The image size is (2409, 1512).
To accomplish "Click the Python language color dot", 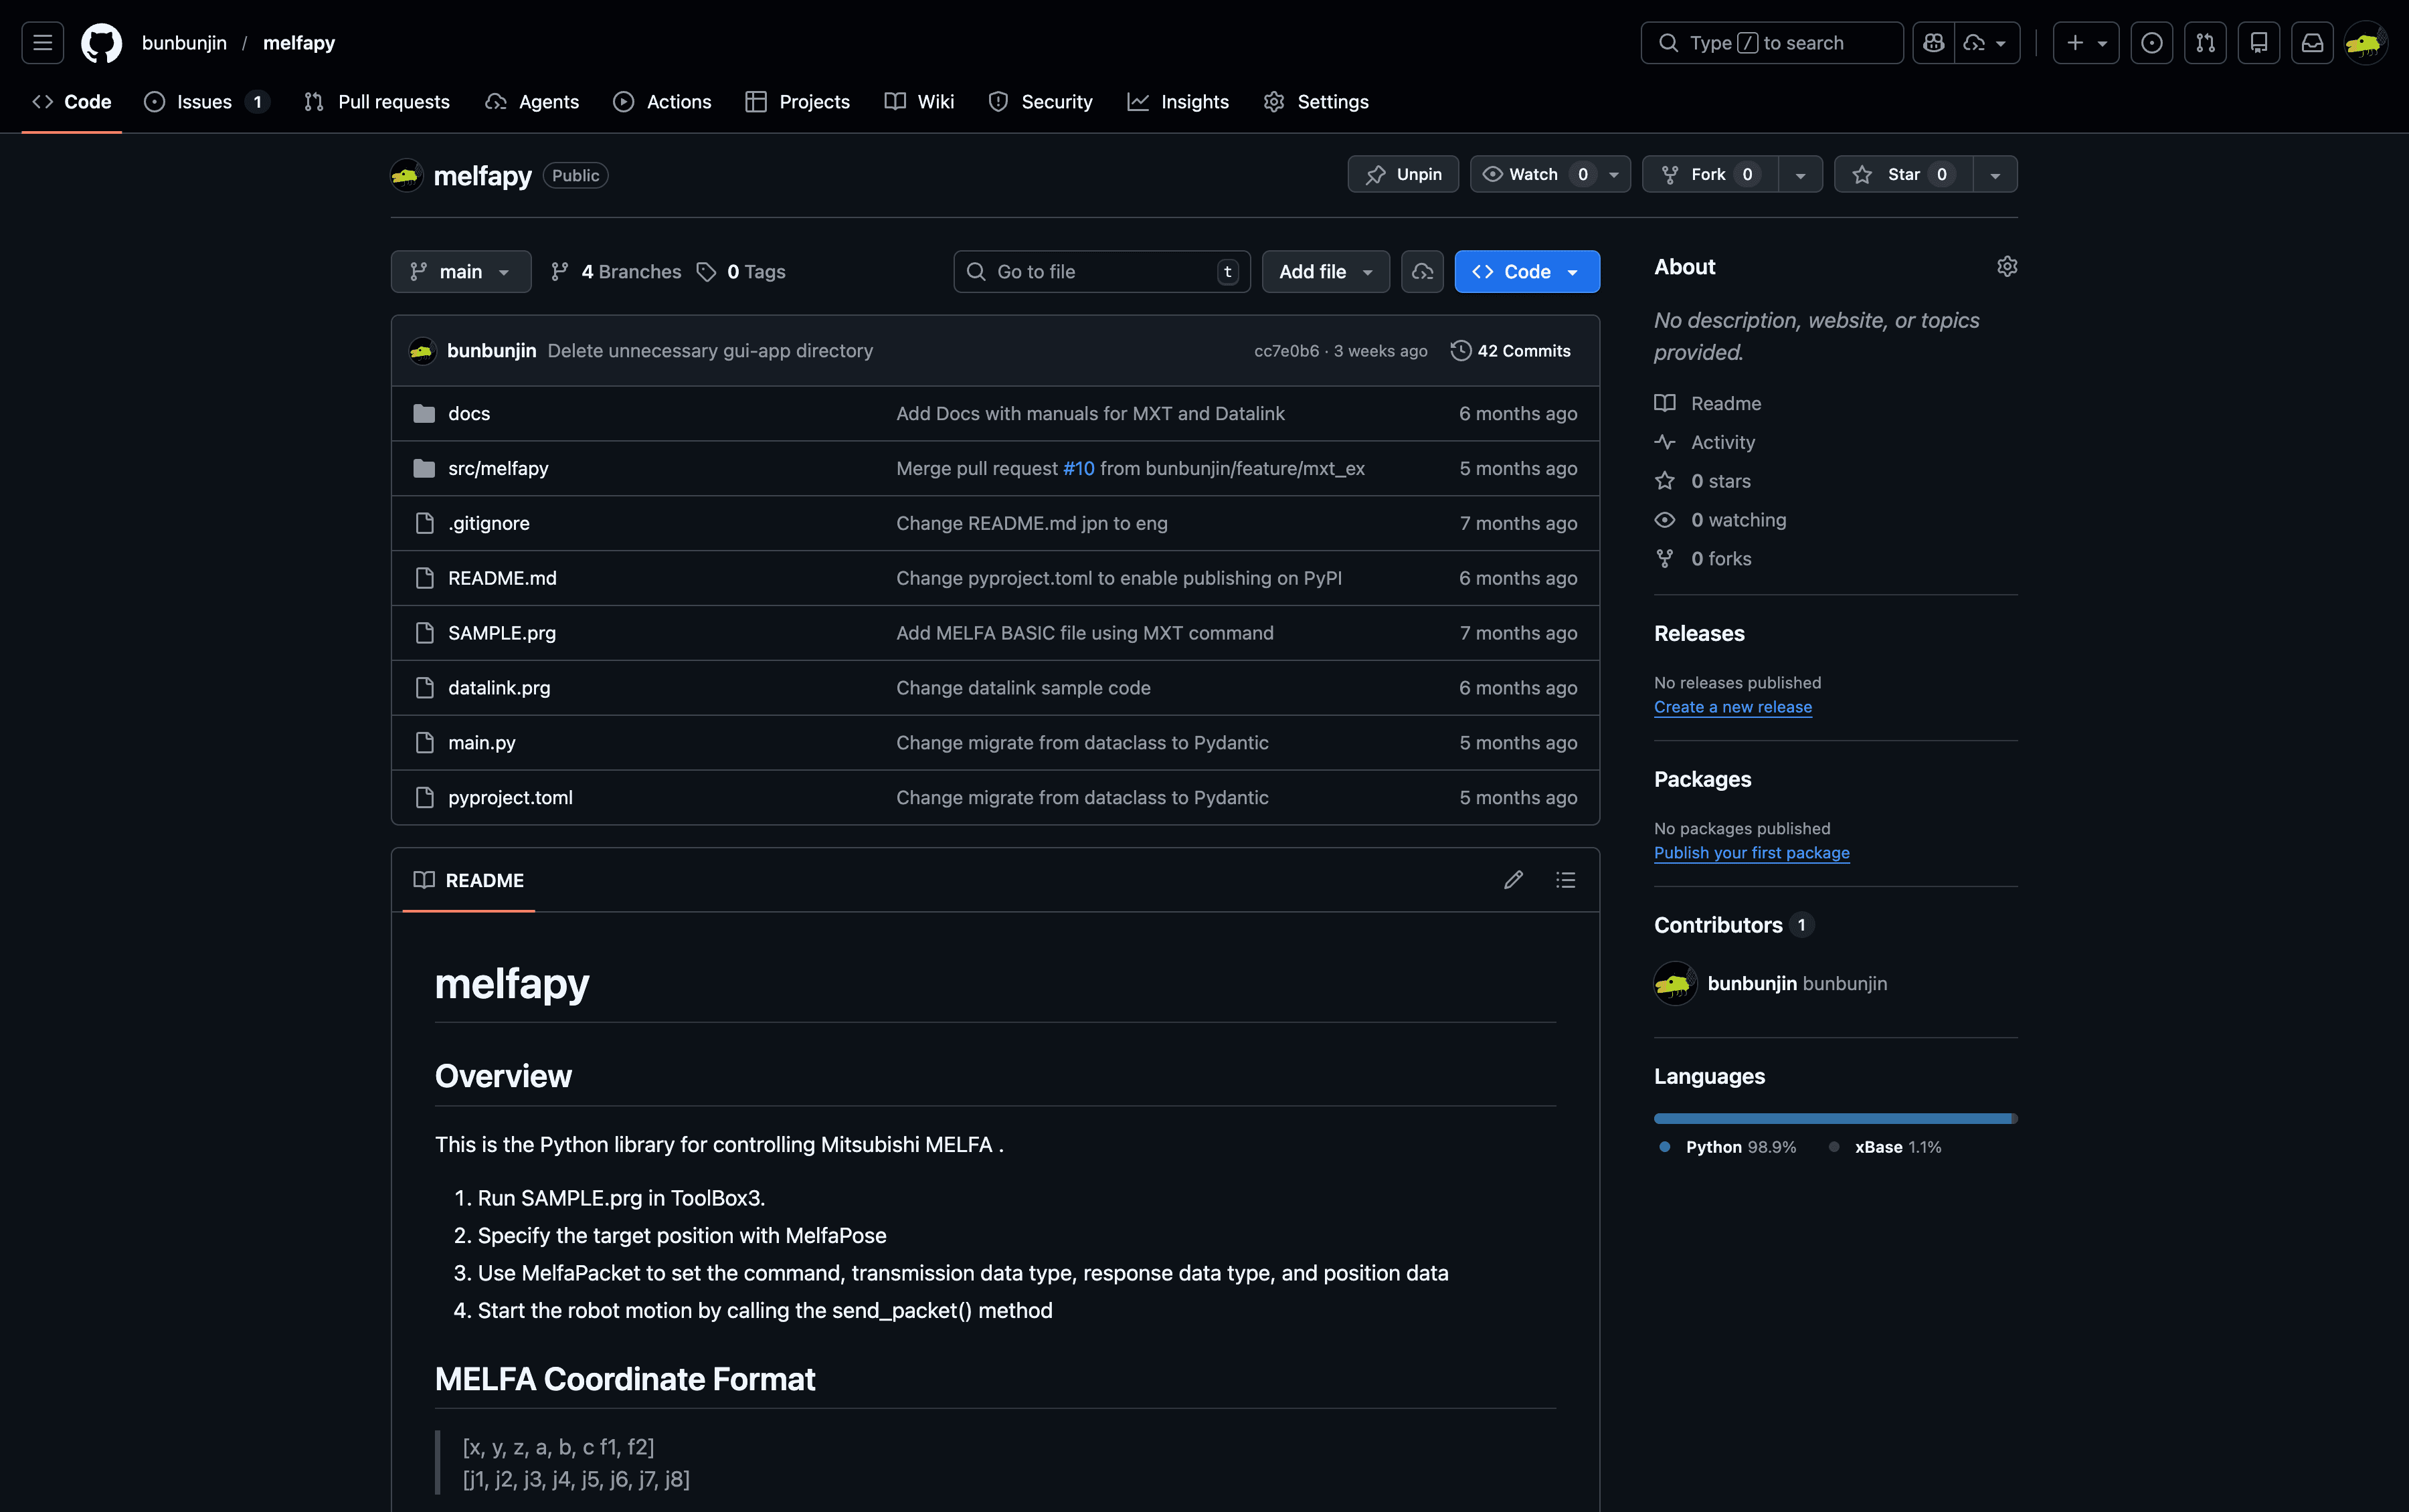I will pos(1665,1147).
